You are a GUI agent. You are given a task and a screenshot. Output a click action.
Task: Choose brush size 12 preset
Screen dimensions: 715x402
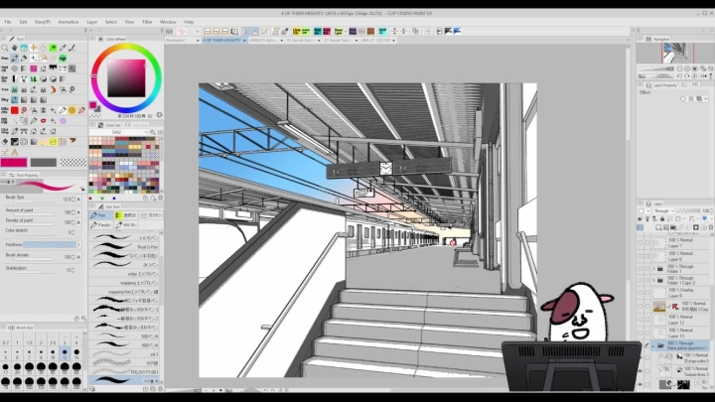[x=64, y=352]
